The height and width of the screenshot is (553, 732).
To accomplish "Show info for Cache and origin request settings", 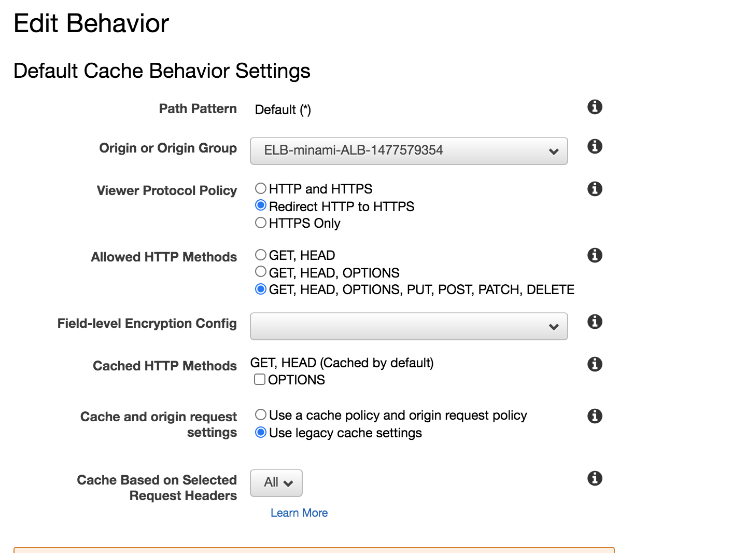I will click(x=595, y=416).
